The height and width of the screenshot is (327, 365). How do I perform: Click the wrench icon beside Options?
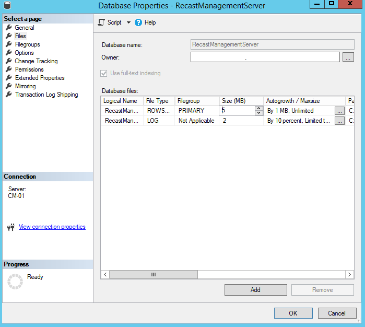[8, 53]
